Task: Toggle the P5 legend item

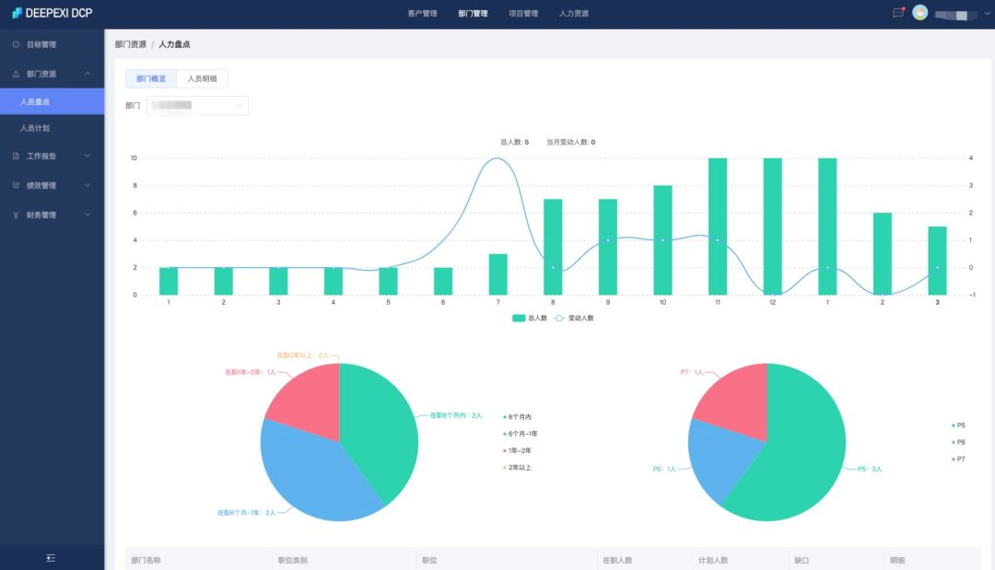Action: [x=958, y=425]
